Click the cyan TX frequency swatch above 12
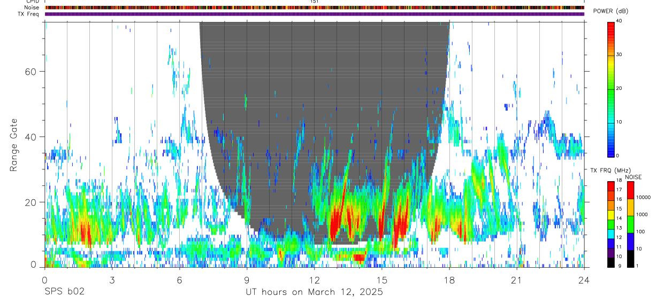 coord(611,233)
